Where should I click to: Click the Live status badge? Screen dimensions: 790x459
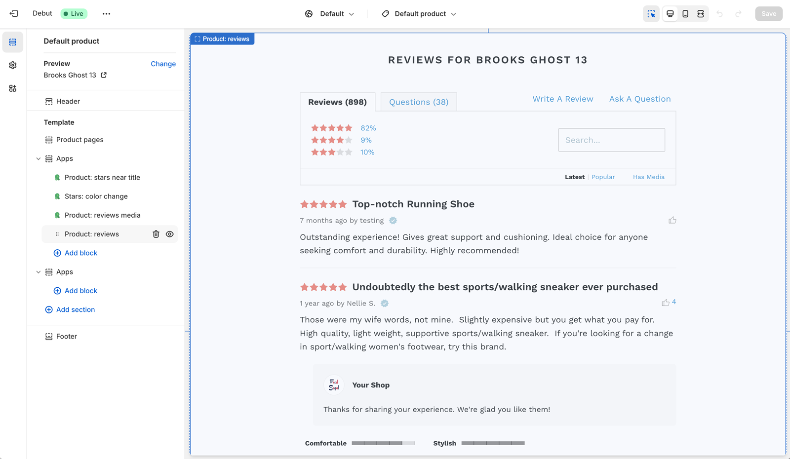(x=74, y=14)
